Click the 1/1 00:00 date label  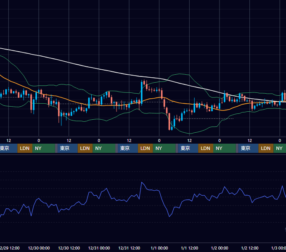pos(159,248)
